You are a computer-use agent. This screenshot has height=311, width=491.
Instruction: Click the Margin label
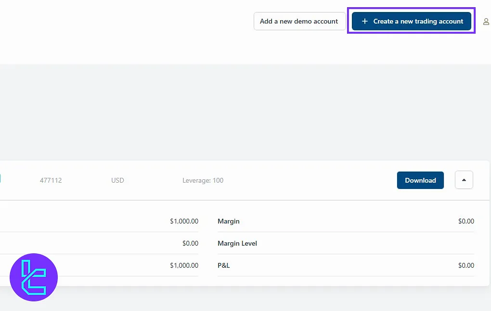tap(228, 221)
